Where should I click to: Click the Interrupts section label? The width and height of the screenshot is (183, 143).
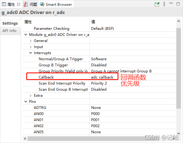click(x=43, y=53)
